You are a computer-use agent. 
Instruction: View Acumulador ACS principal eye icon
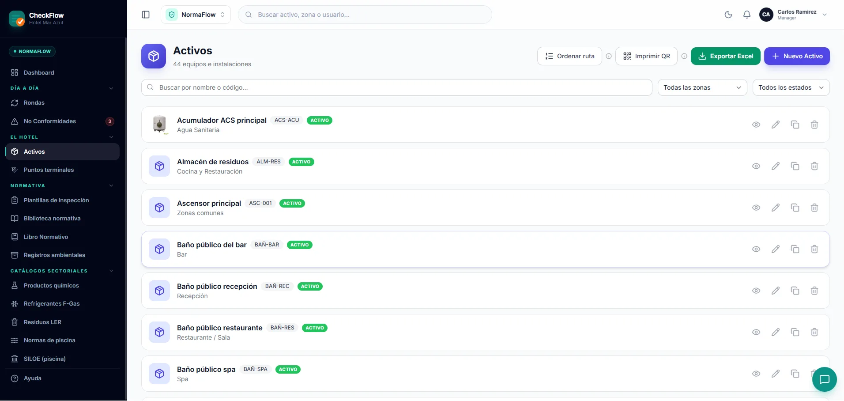tap(756, 125)
